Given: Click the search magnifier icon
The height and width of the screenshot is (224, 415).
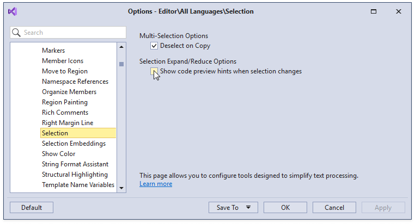Looking at the screenshot, I should [x=16, y=33].
